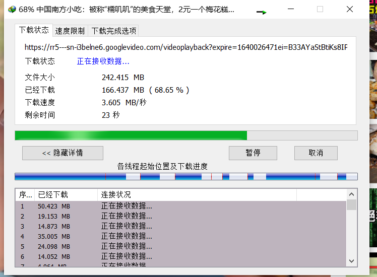The width and height of the screenshot is (377, 277).
Task: Cancel the download with 取消
Action: tap(316, 153)
